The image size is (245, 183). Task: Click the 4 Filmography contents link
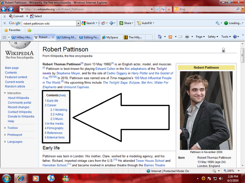[x=54, y=128]
